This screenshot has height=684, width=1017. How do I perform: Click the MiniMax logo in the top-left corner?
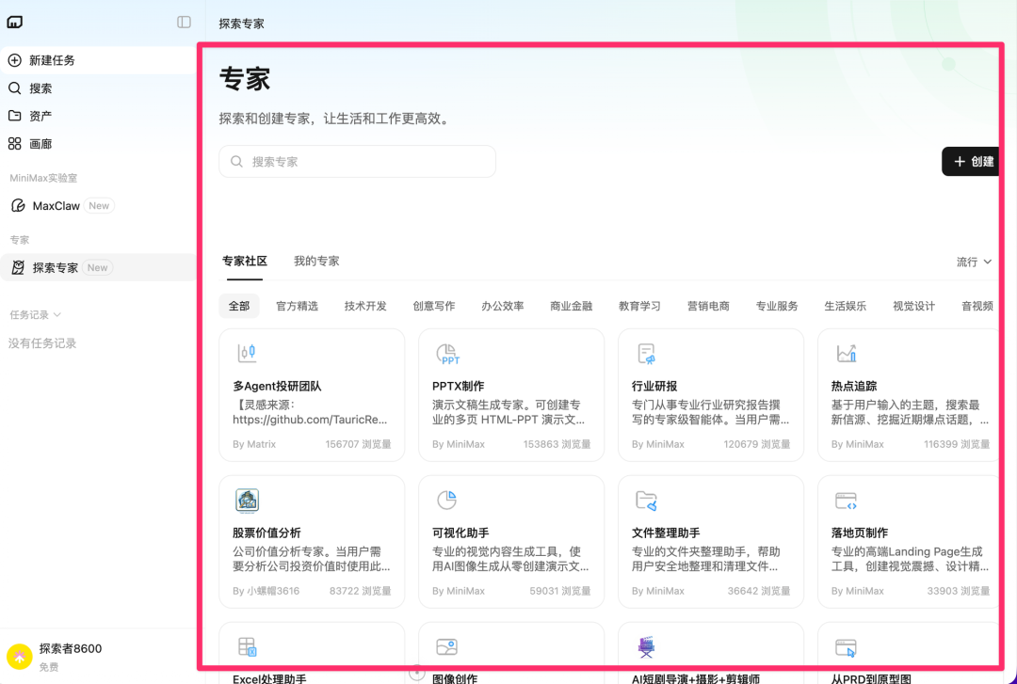click(x=14, y=21)
